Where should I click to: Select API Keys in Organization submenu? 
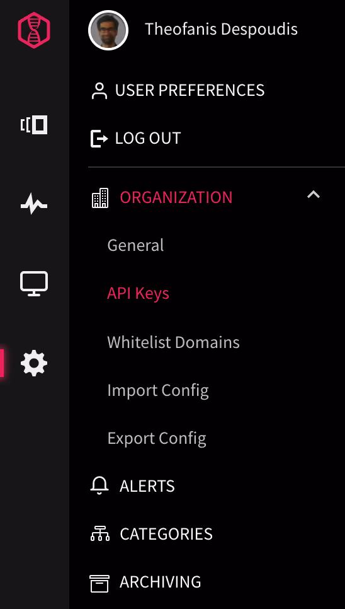(x=138, y=294)
